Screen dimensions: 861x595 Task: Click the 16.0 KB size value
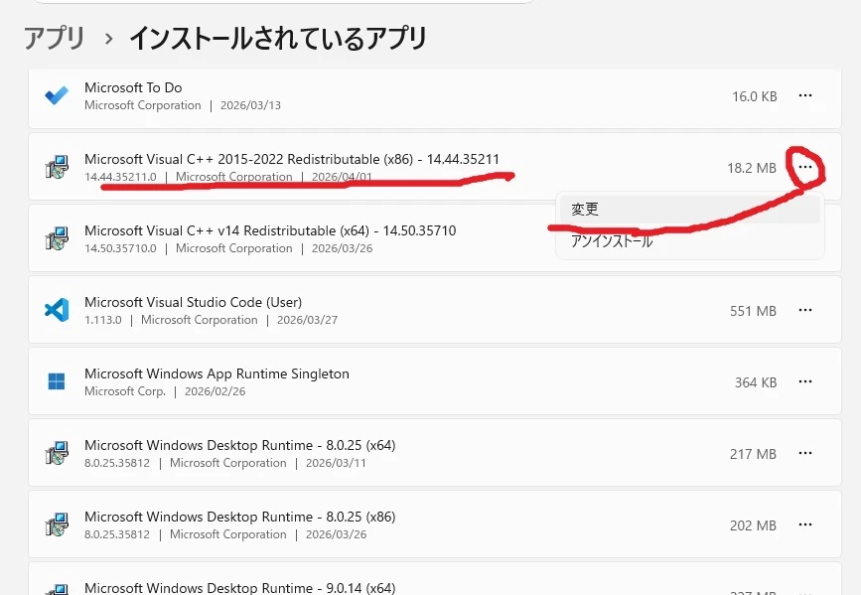point(754,96)
